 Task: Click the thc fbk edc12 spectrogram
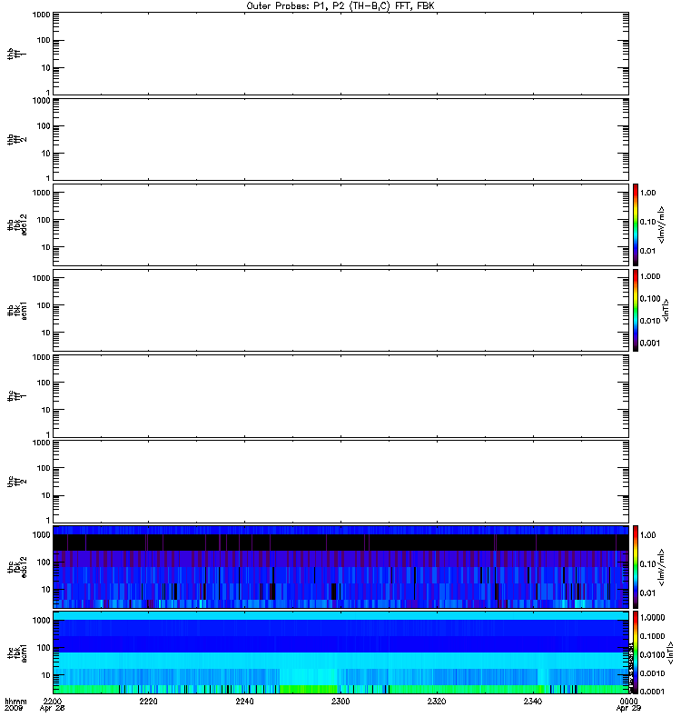(x=340, y=566)
